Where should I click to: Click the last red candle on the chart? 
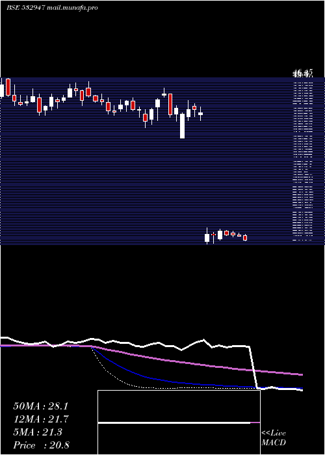tap(245, 238)
